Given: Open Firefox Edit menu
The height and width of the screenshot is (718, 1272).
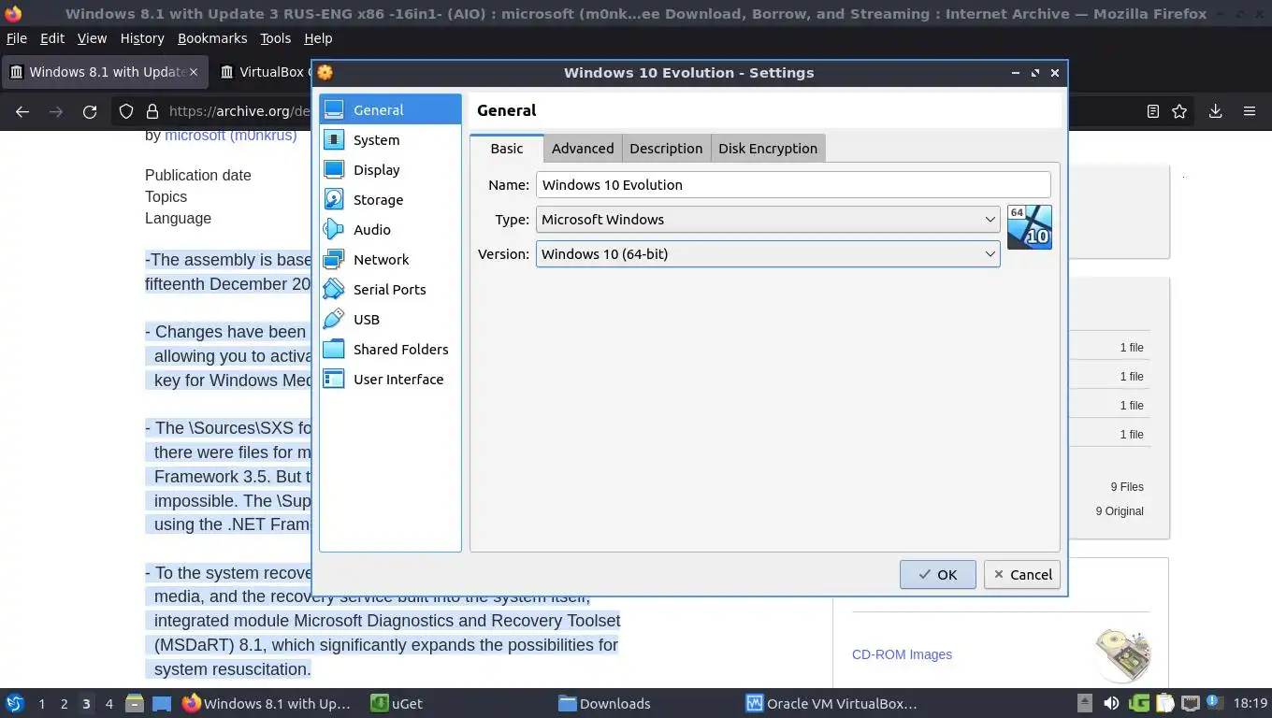Looking at the screenshot, I should 52,38.
